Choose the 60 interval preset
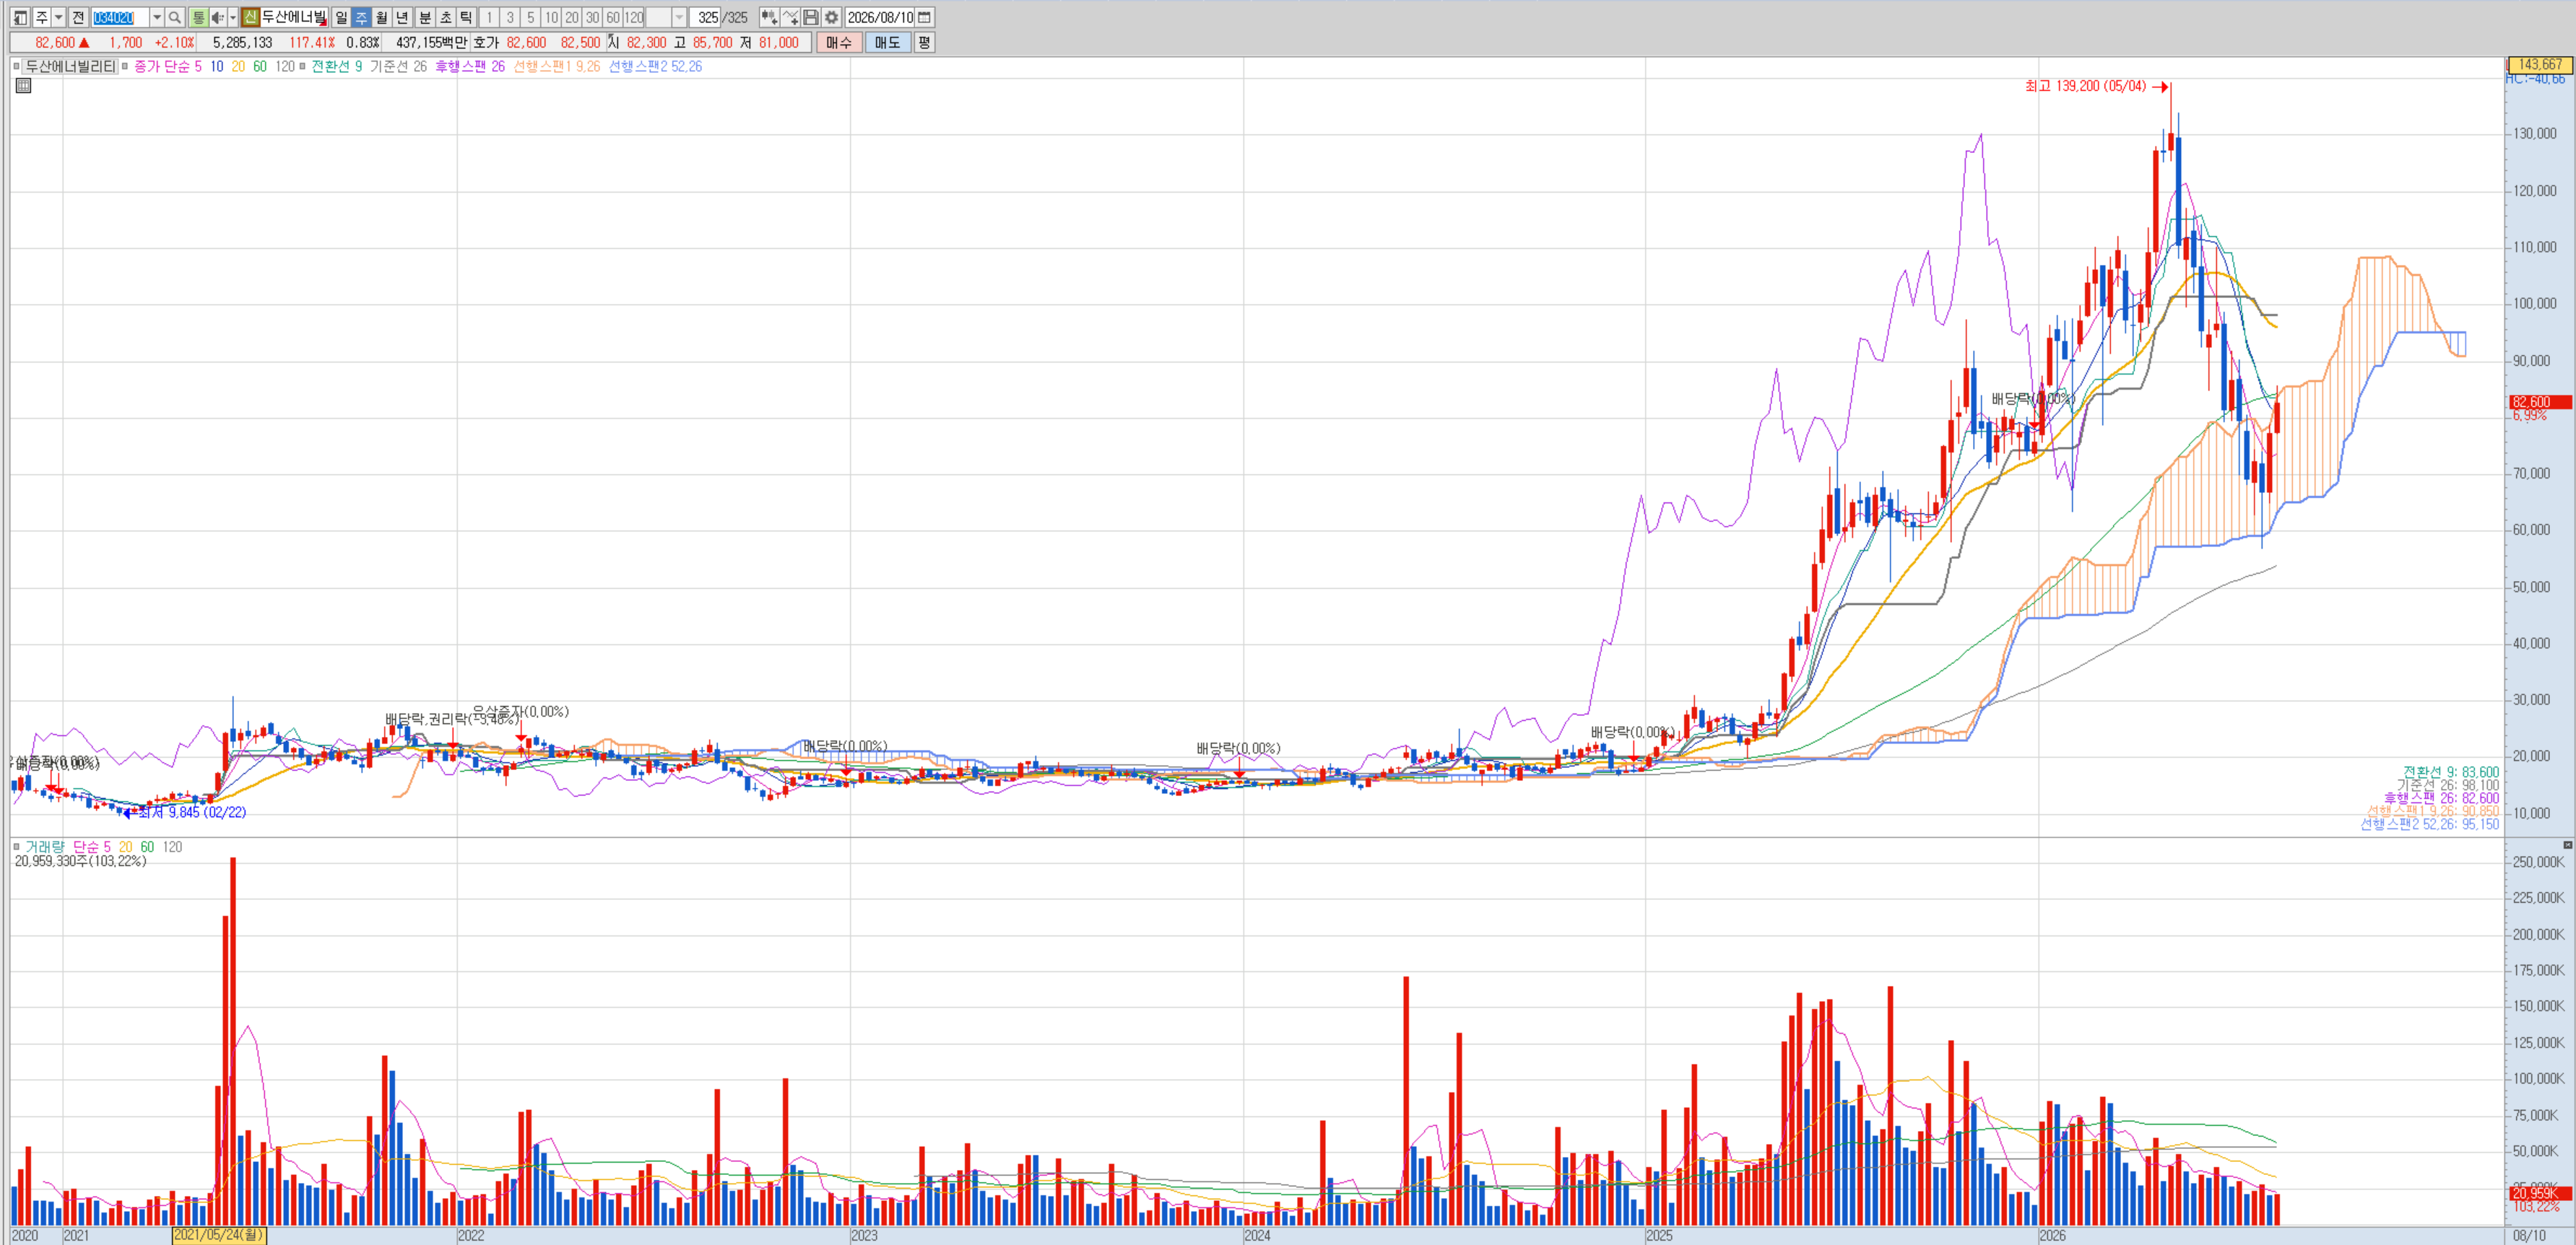This screenshot has width=2576, height=1245. pyautogui.click(x=613, y=17)
